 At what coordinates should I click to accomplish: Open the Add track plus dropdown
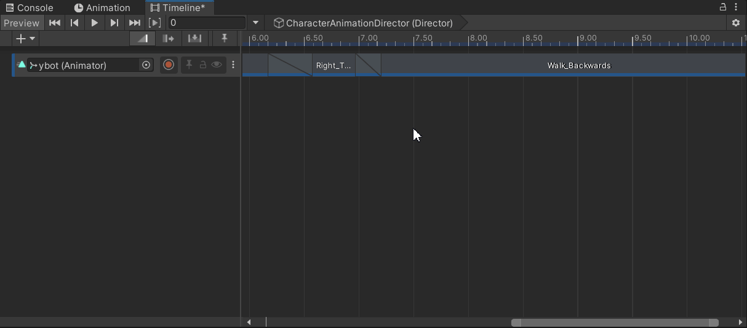(26, 38)
